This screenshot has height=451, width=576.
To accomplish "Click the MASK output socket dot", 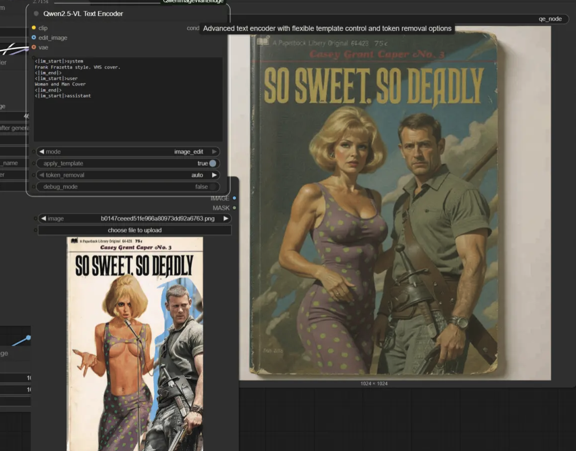I will point(234,208).
